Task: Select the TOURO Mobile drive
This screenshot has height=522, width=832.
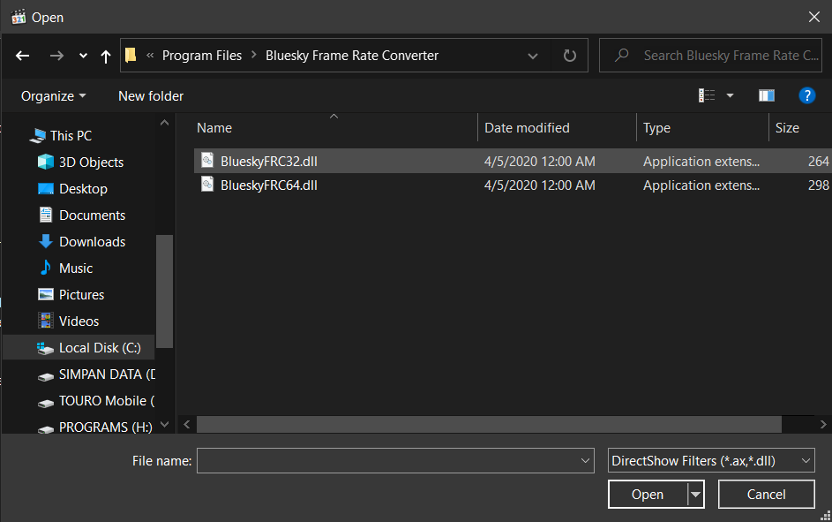Action: 107,401
